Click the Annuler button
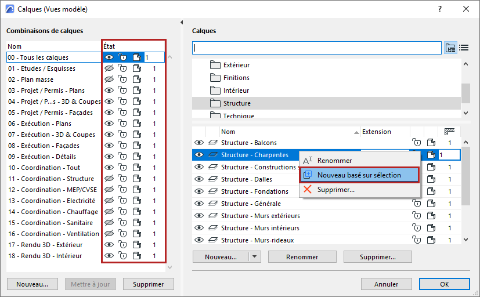 pyautogui.click(x=387, y=284)
